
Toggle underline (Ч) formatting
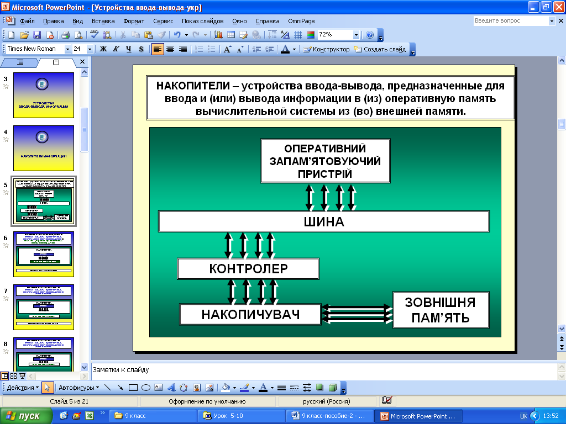click(128, 49)
